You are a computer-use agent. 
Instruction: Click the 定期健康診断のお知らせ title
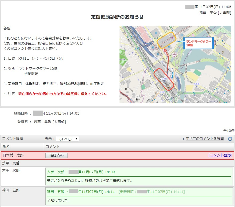tap(117, 17)
